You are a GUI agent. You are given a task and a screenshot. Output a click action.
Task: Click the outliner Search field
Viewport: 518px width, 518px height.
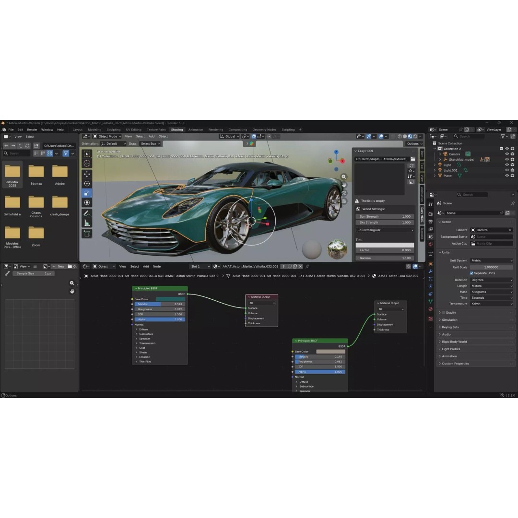point(469,136)
